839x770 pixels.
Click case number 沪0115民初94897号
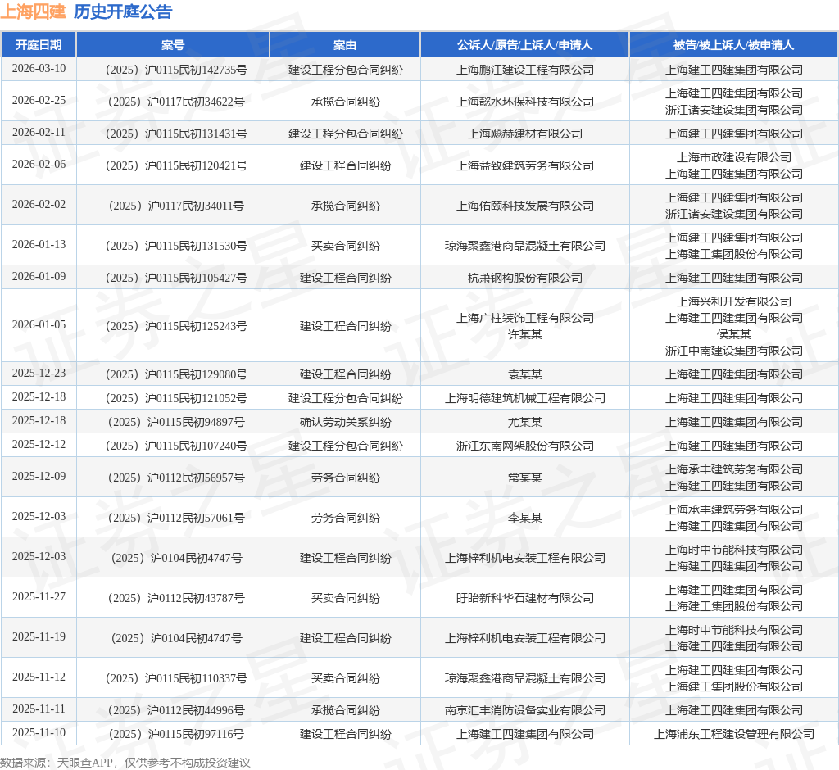177,422
